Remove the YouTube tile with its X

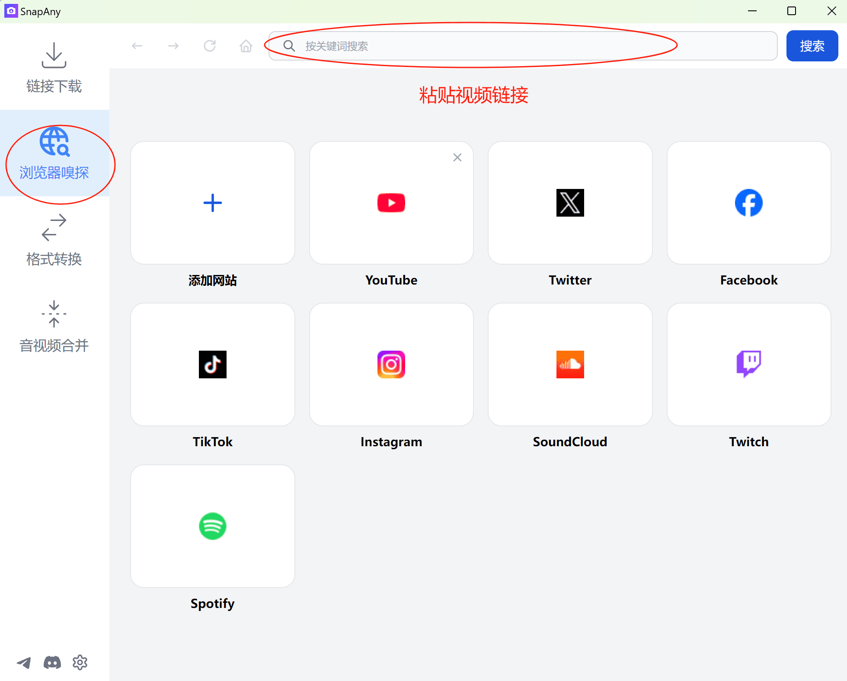(x=457, y=157)
